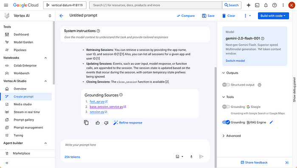The width and height of the screenshot is (297, 168).
Task: Enable Grounding with Google toggle
Action: (226, 107)
